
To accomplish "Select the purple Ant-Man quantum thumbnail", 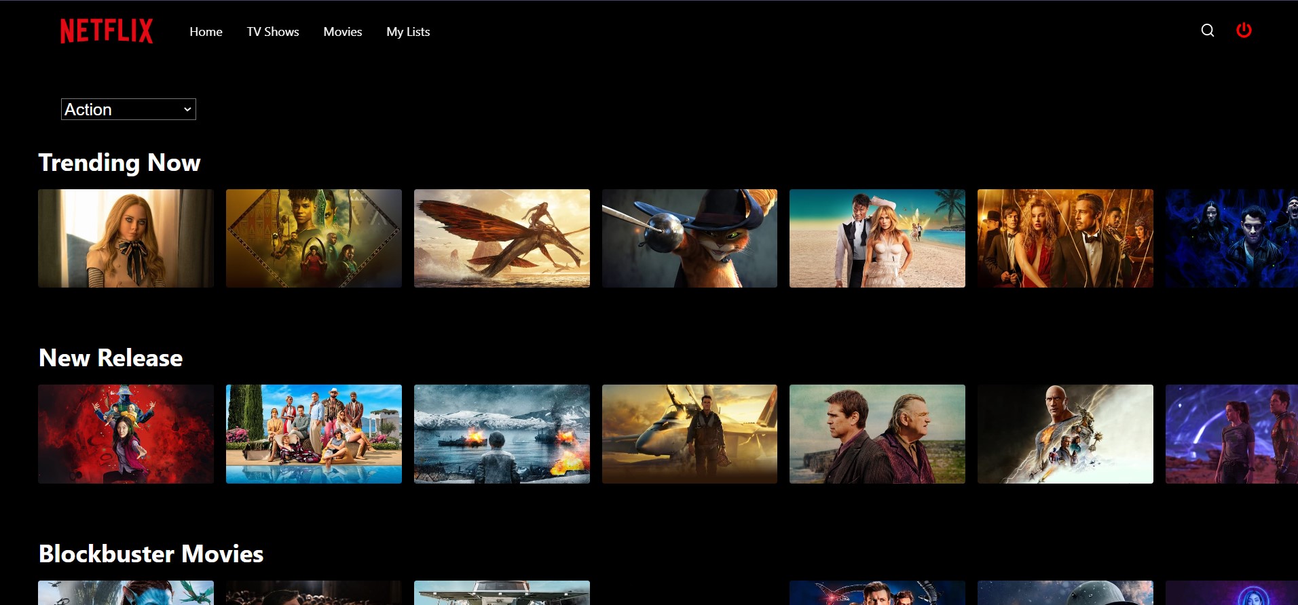I will (1231, 434).
